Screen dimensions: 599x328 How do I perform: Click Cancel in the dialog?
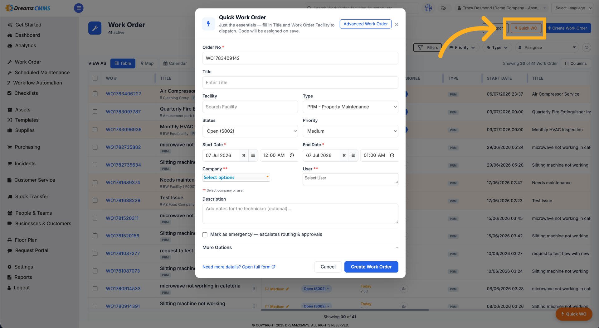point(328,267)
